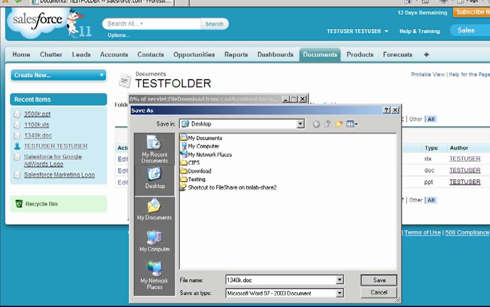Open the Dashboards tab
The height and width of the screenshot is (307, 490).
tap(275, 55)
